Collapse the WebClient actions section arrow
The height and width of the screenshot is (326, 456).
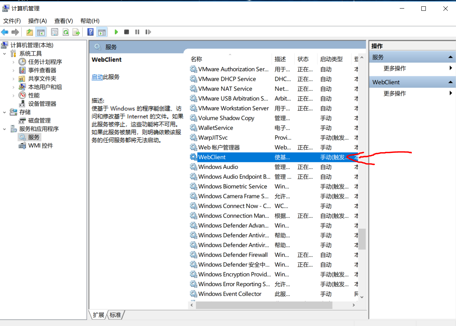click(x=450, y=82)
